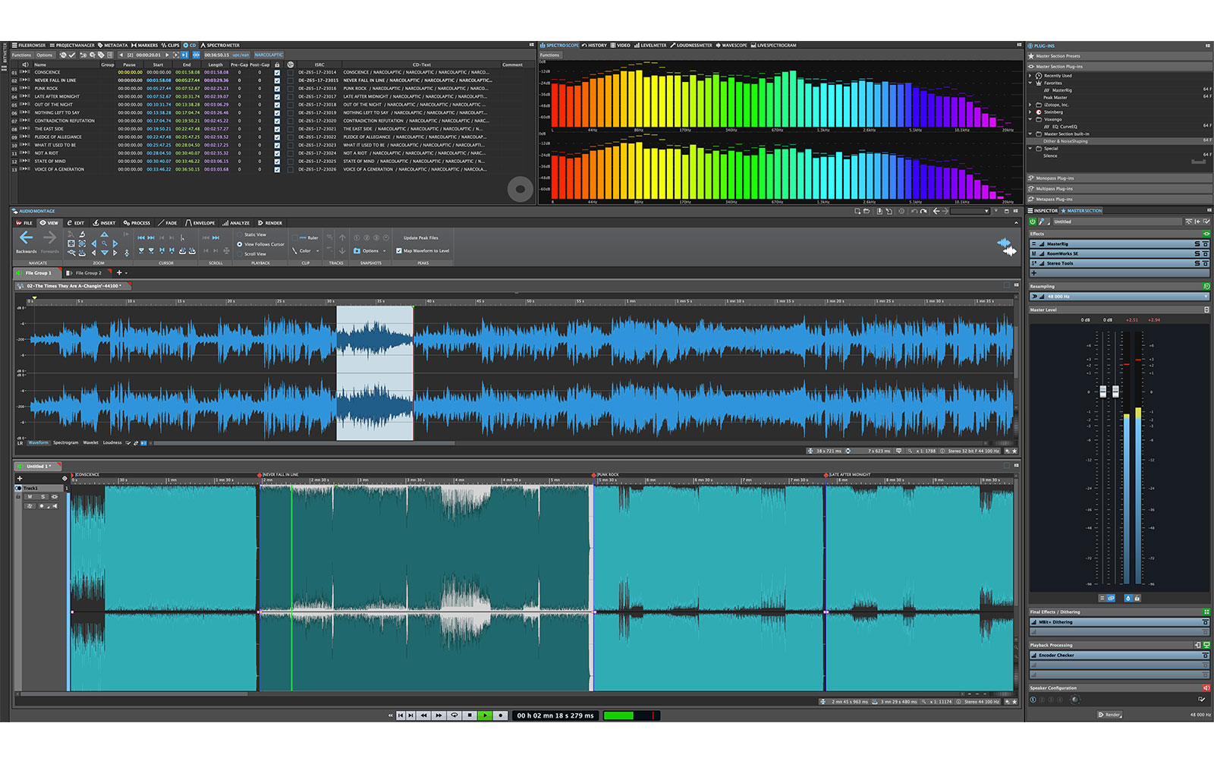
Task: Expand the Recently Used plug-ins tree
Action: [1030, 76]
